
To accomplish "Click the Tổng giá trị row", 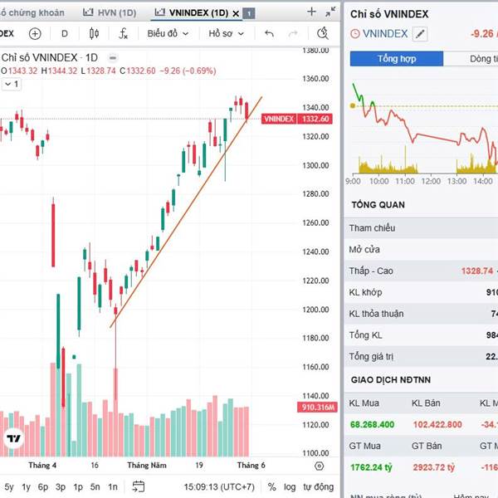I will 421,357.
